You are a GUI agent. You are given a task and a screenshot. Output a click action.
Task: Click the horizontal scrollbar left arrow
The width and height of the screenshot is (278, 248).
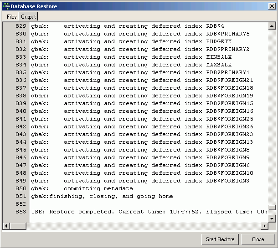[6, 226]
